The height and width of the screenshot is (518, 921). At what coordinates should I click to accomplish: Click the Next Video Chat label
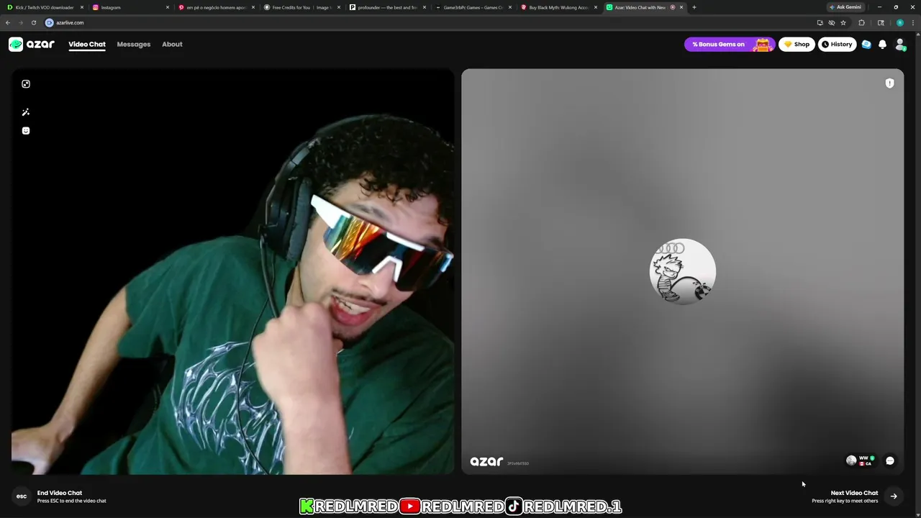pyautogui.click(x=854, y=493)
